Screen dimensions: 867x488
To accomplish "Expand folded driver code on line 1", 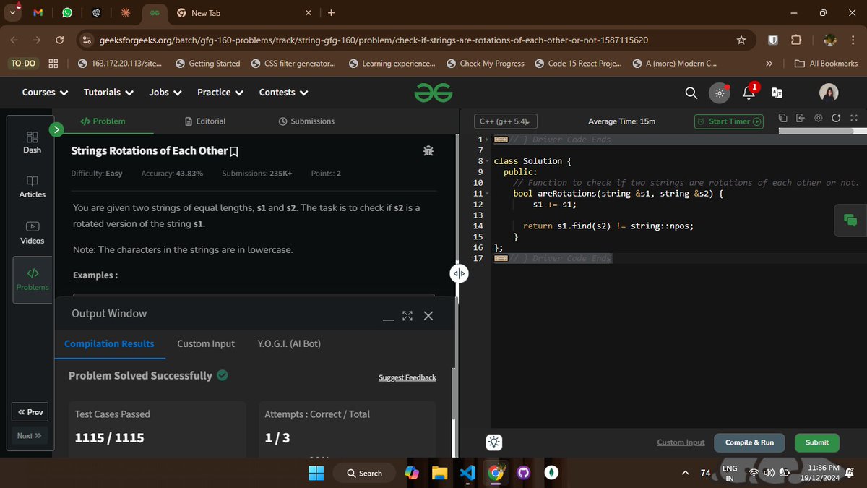I will (x=501, y=140).
